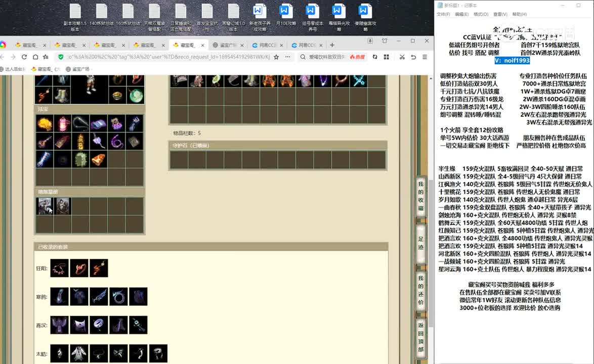The width and height of the screenshot is (594, 364).
Task: Open Notepad 编辑(E) menu
Action: 461,14
